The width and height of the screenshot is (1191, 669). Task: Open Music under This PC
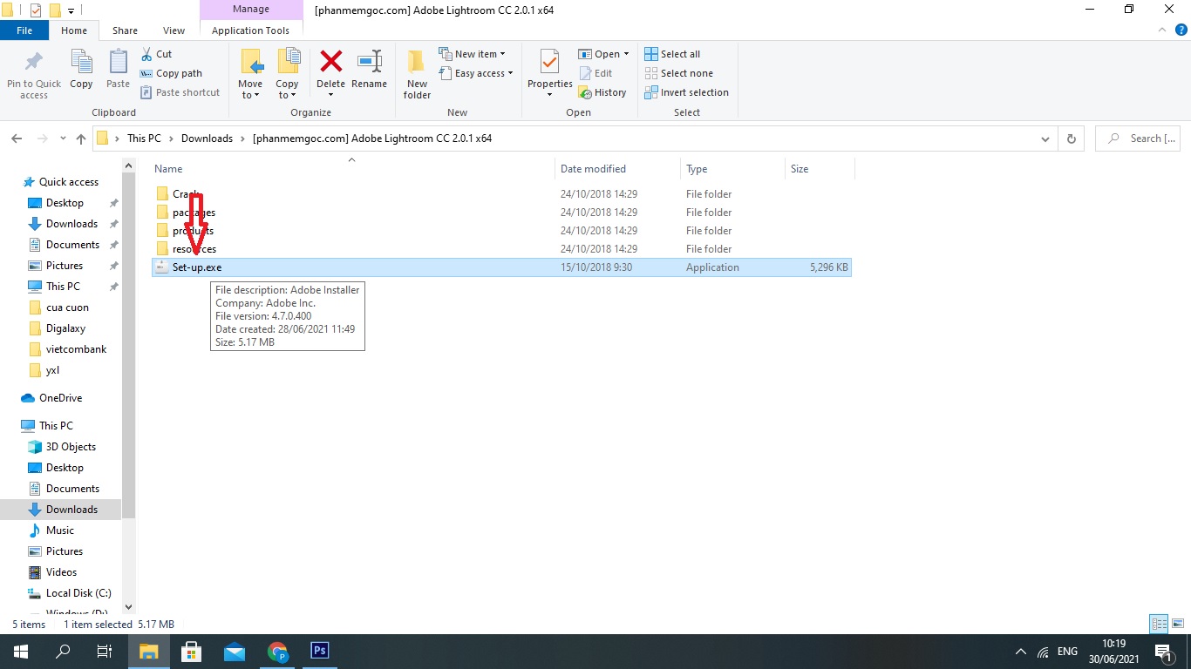pos(59,530)
